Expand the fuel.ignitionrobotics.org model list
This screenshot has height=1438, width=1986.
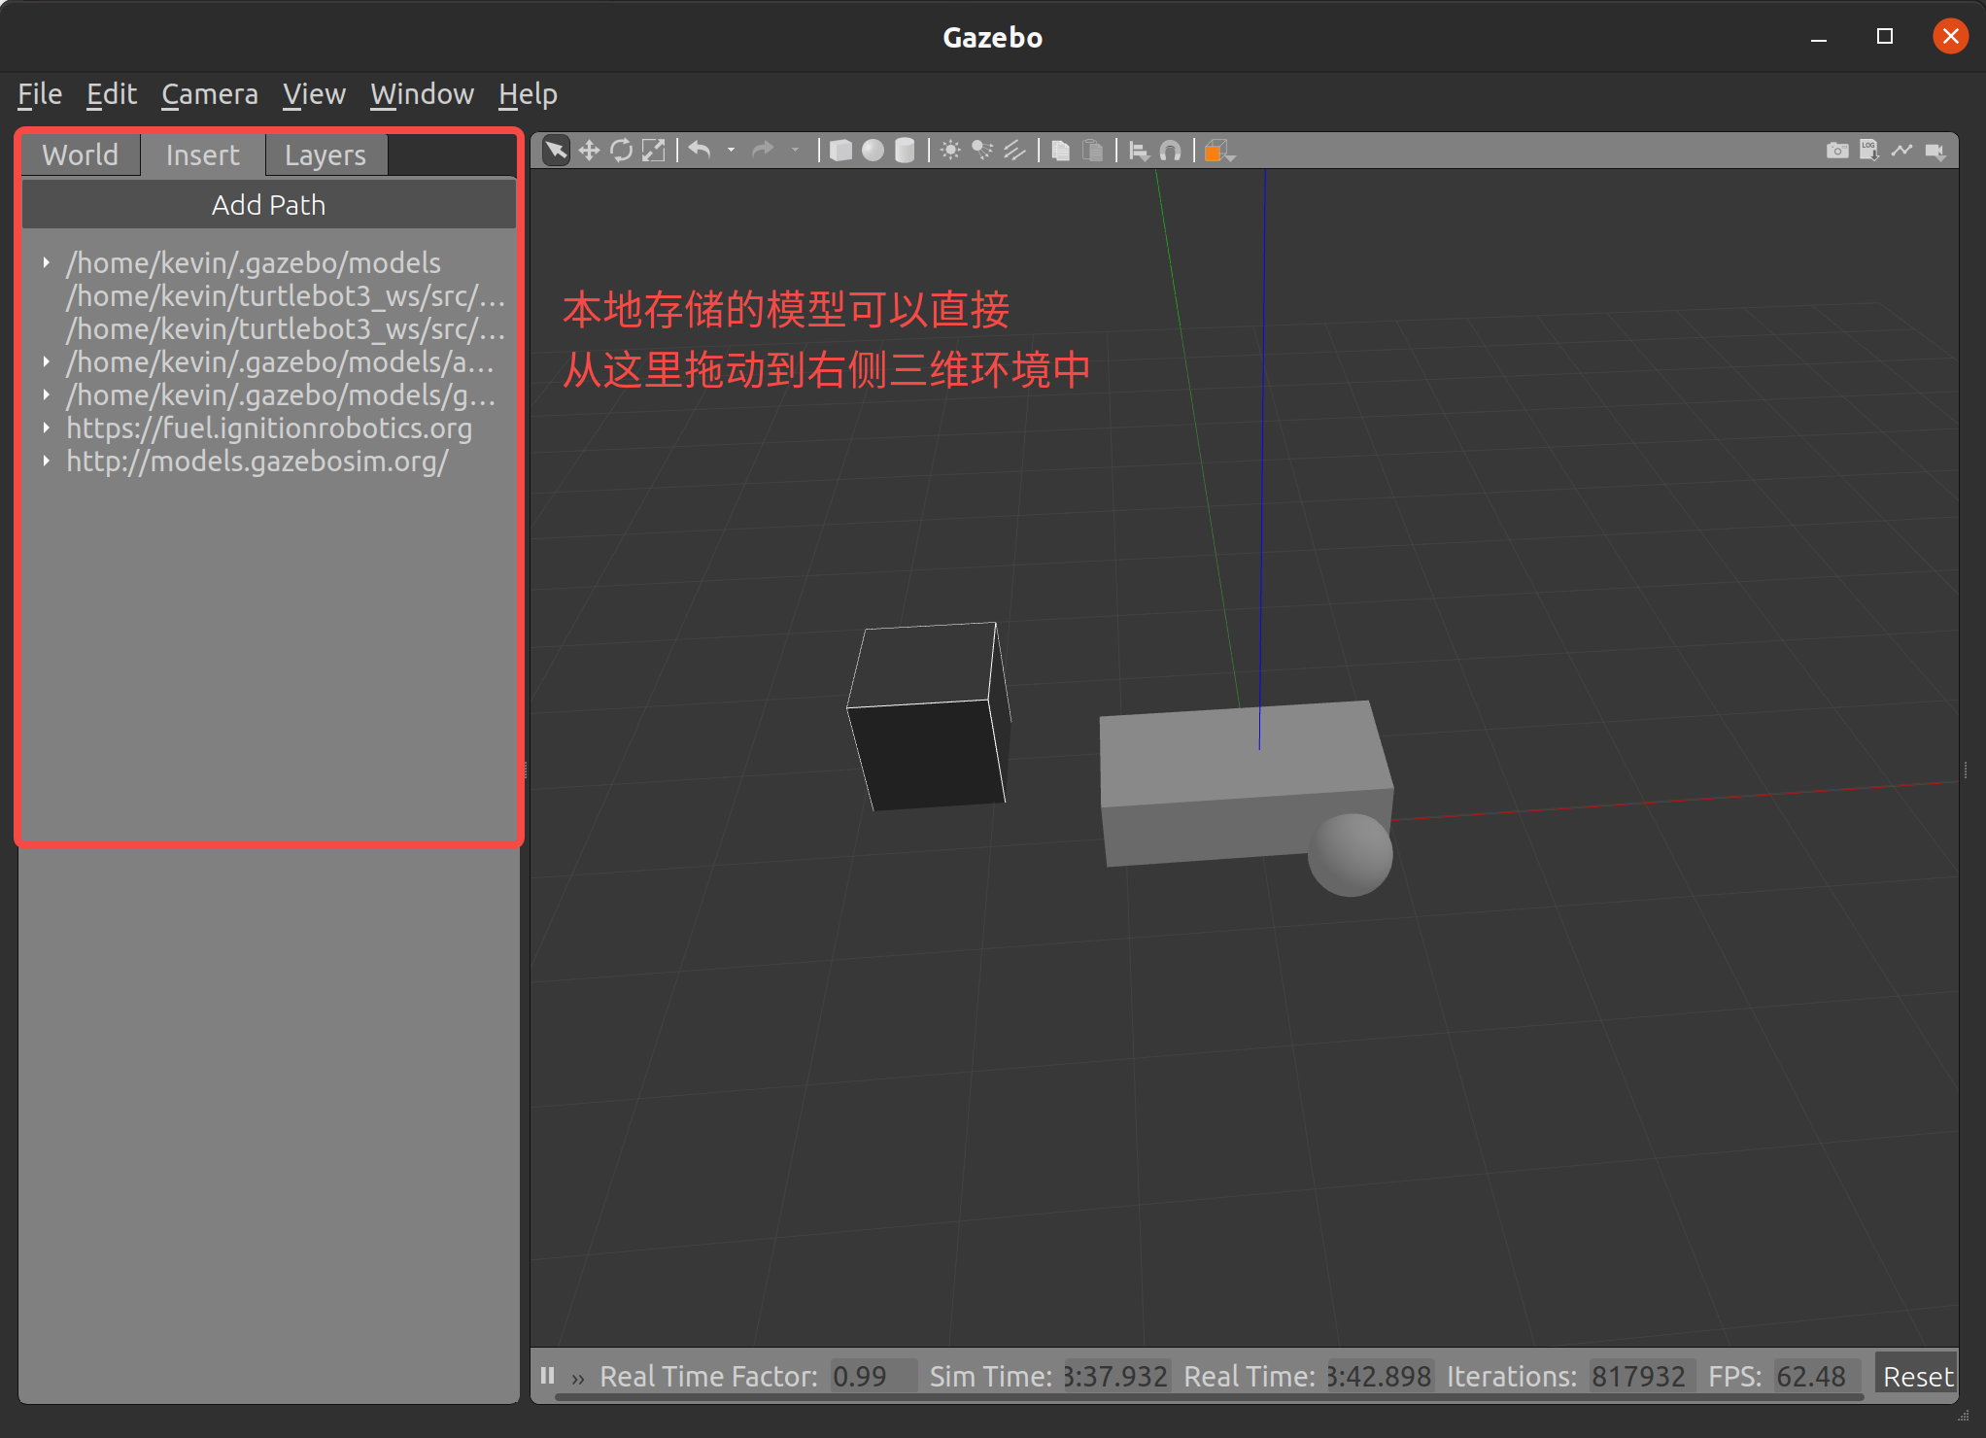coord(46,428)
